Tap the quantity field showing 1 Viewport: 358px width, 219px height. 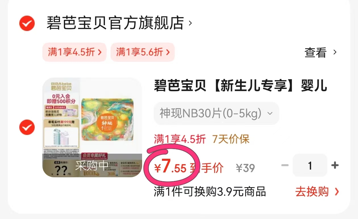tap(310, 165)
